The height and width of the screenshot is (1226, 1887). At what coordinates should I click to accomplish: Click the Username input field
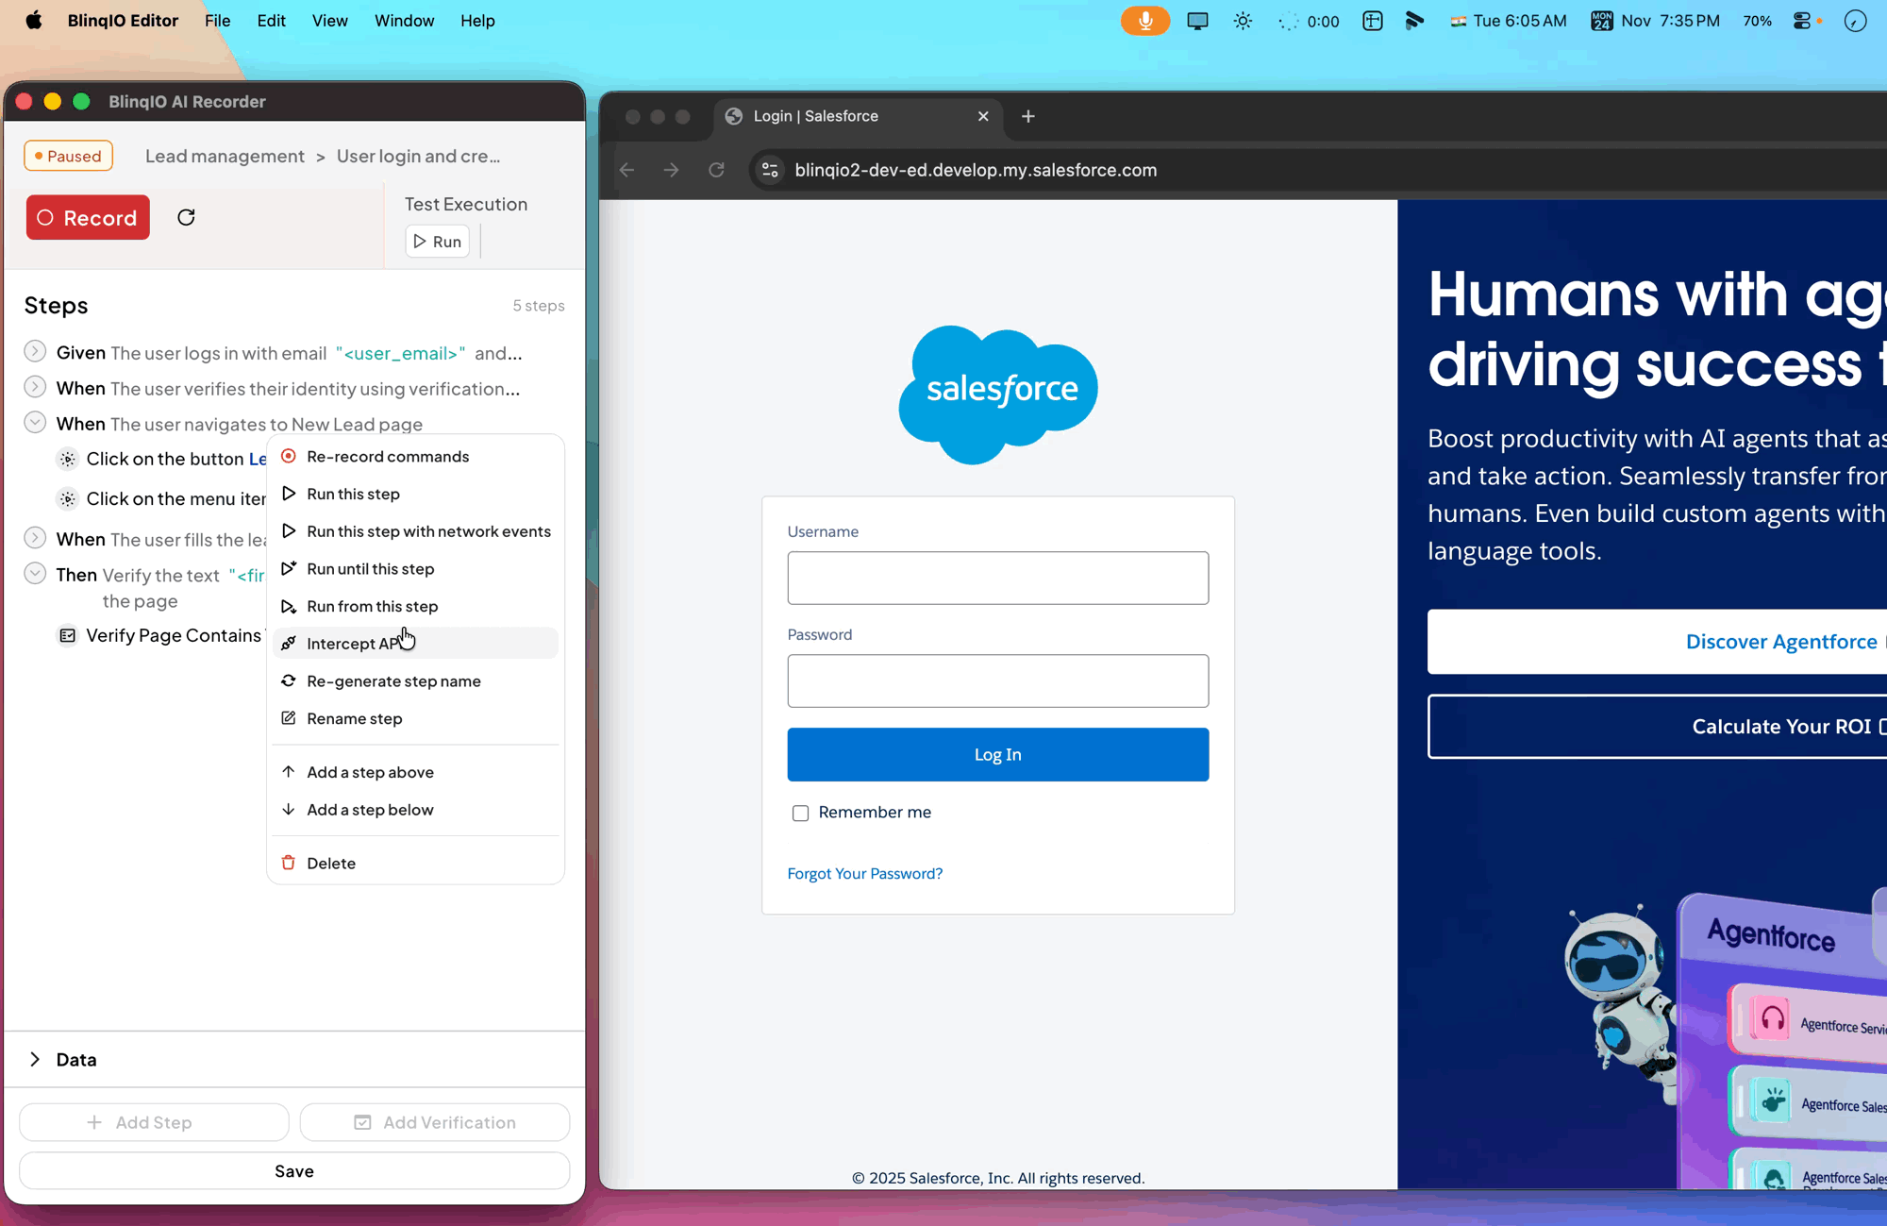click(x=997, y=578)
